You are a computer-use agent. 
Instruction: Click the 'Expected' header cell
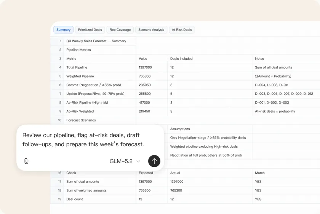pyautogui.click(x=152, y=173)
